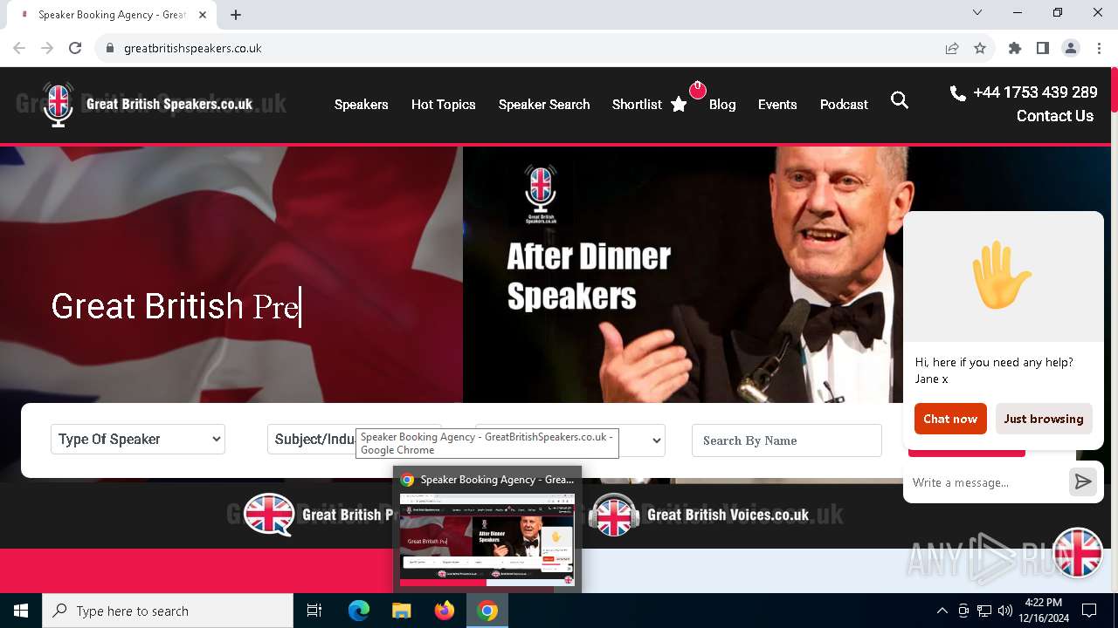Open Chrome side panel icon
The width and height of the screenshot is (1118, 628).
(1043, 48)
